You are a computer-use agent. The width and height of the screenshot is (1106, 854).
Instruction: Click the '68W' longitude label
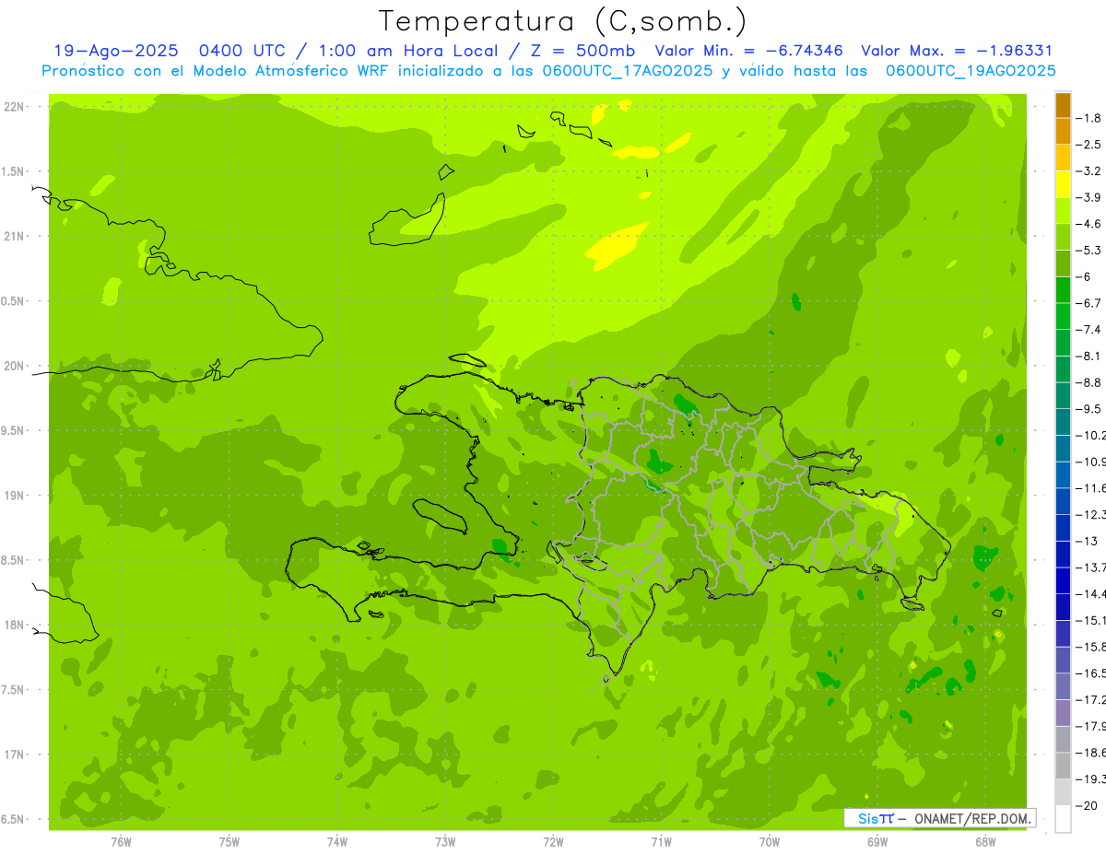tap(984, 842)
